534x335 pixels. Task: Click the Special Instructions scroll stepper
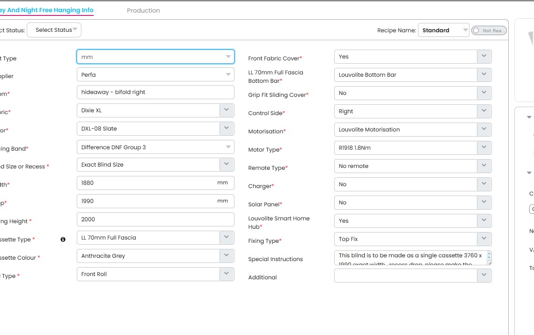(x=489, y=255)
